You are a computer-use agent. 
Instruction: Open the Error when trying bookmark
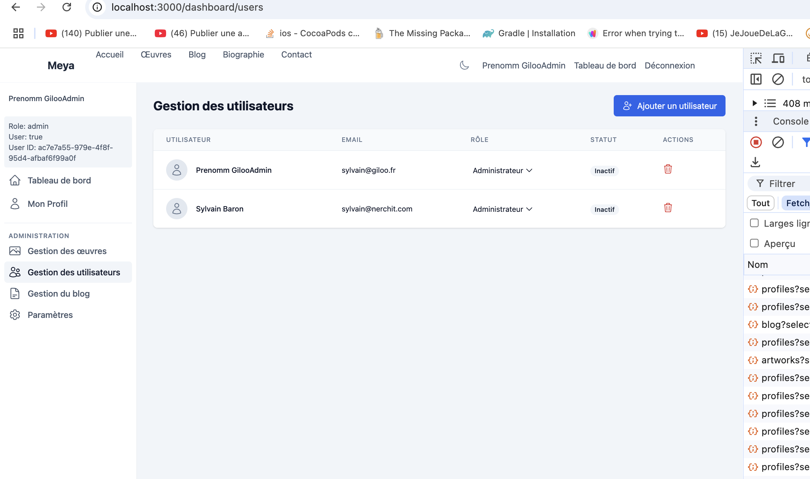(x=636, y=33)
